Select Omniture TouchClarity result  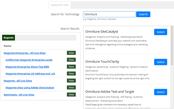pos(160,62)
